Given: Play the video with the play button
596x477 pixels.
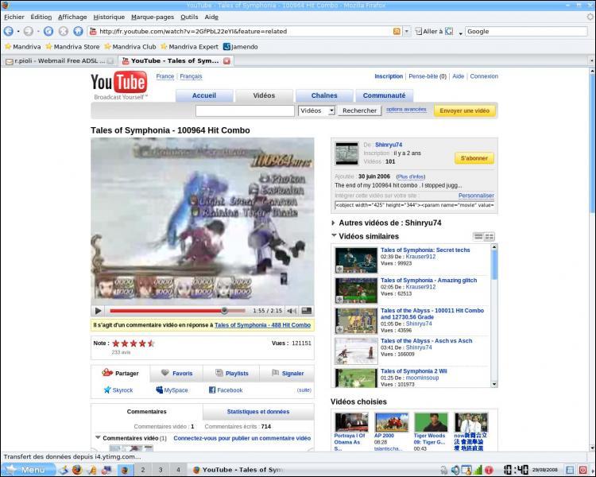Looking at the screenshot, I should point(98,311).
